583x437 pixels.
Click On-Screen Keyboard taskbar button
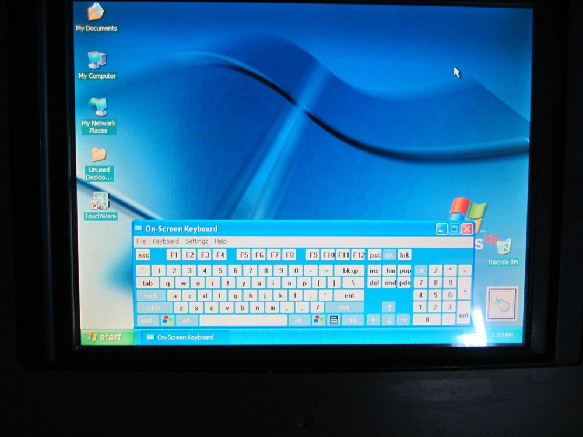coord(185,337)
